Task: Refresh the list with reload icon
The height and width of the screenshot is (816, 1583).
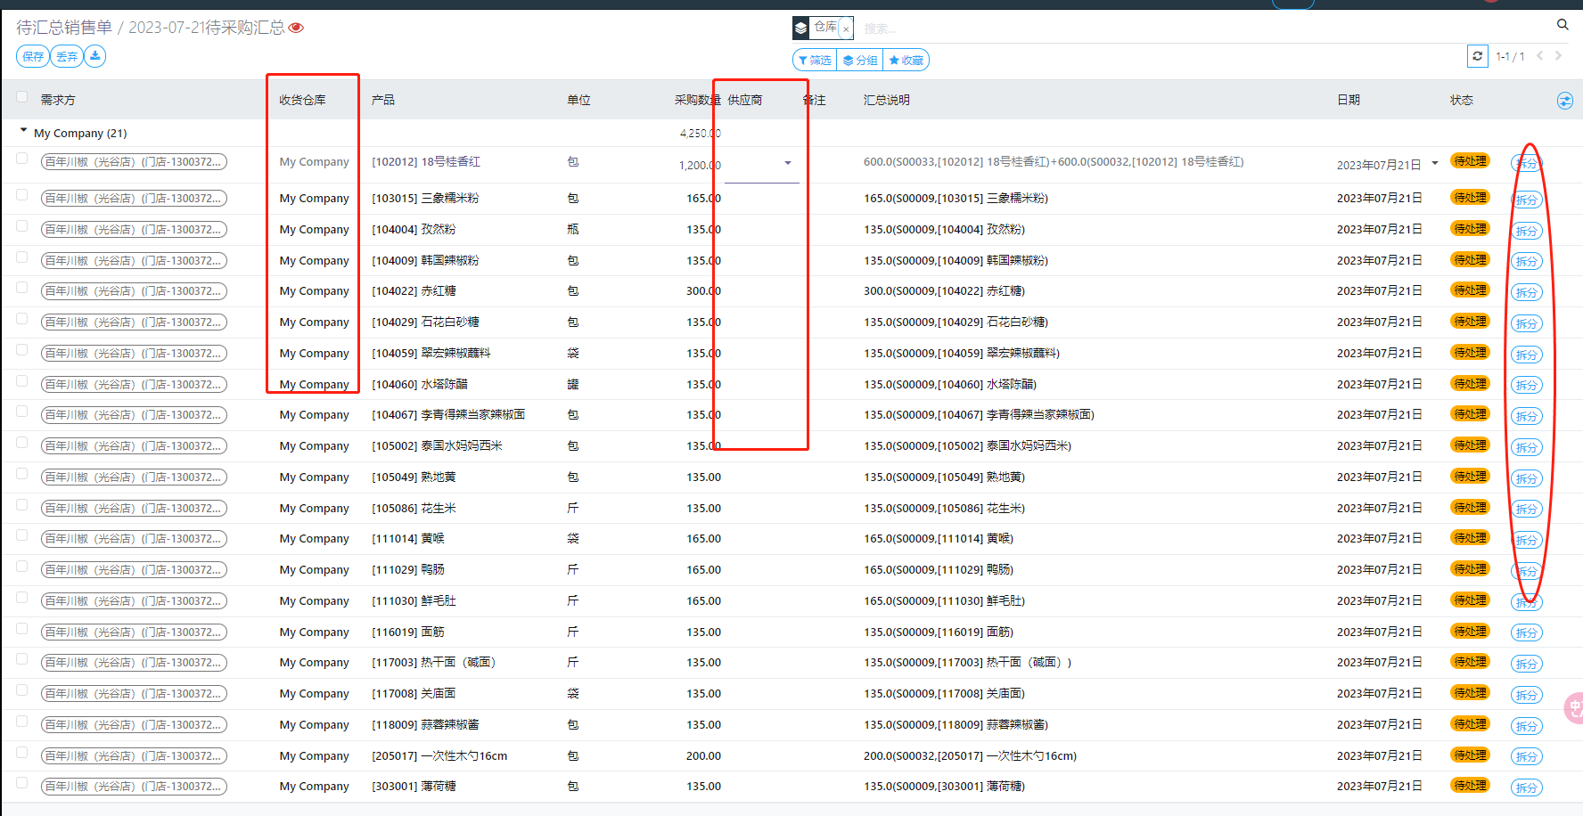Action: pos(1477,56)
